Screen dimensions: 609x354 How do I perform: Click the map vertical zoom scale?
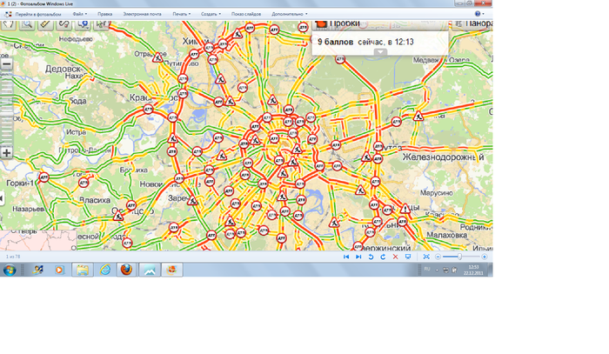(x=7, y=109)
